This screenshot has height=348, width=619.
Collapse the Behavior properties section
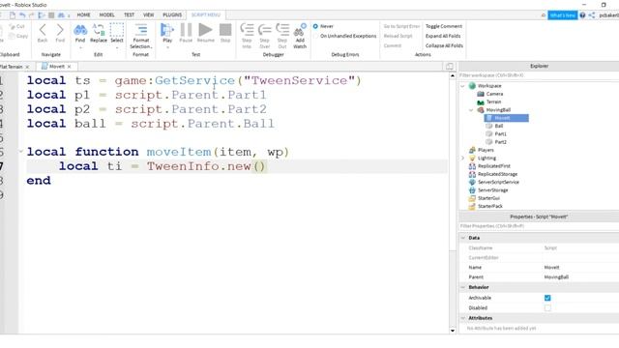[x=463, y=287]
